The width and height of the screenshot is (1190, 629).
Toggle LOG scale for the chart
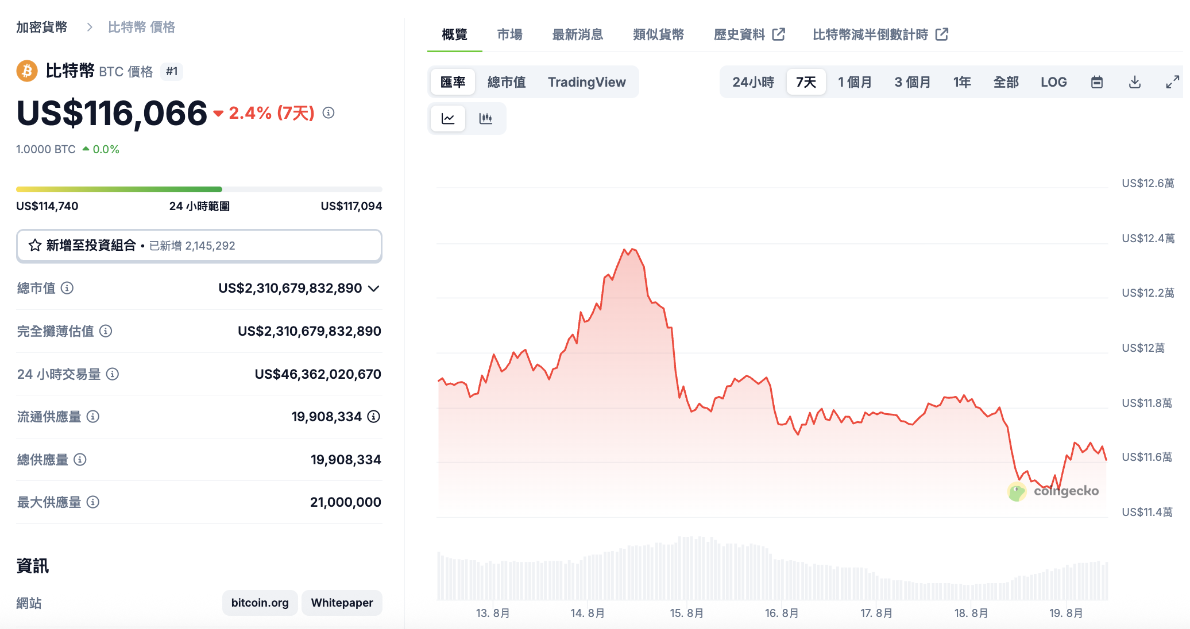[1053, 81]
